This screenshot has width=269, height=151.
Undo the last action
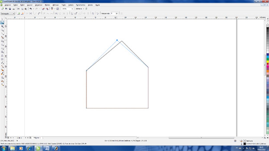(31, 9)
